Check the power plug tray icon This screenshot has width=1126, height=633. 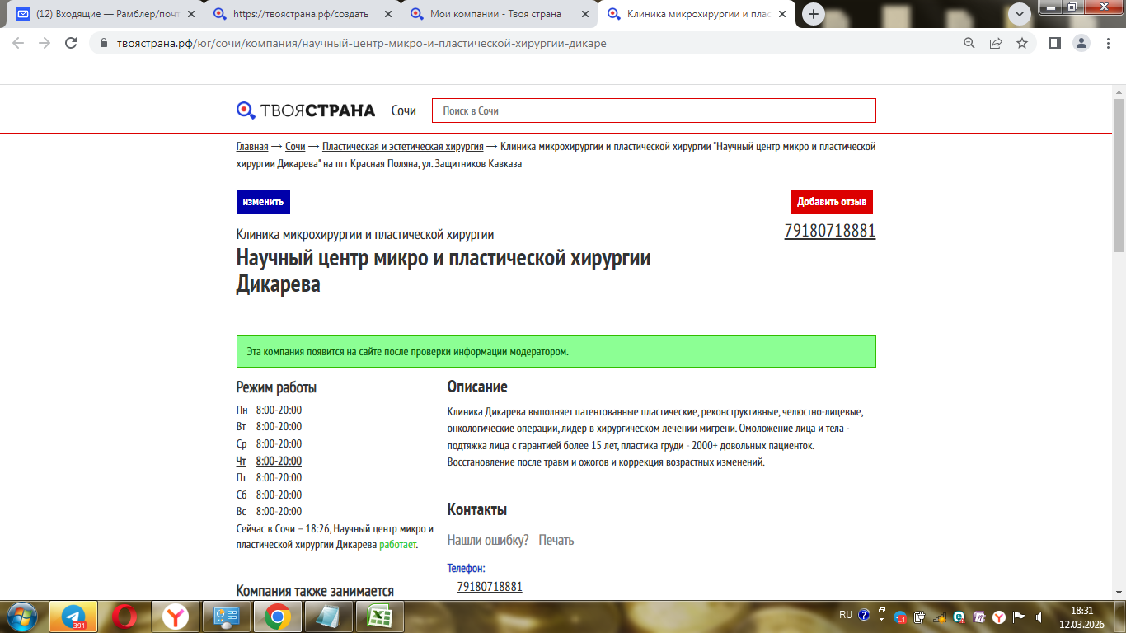point(920,617)
